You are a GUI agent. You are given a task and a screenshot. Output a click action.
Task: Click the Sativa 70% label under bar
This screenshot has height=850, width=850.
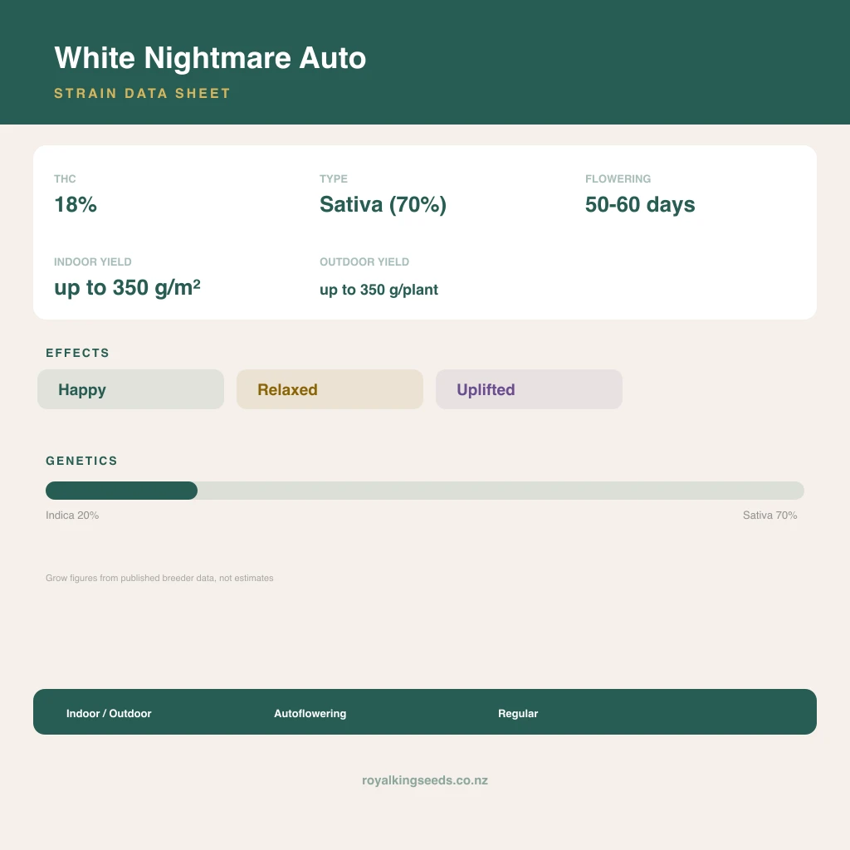(769, 515)
